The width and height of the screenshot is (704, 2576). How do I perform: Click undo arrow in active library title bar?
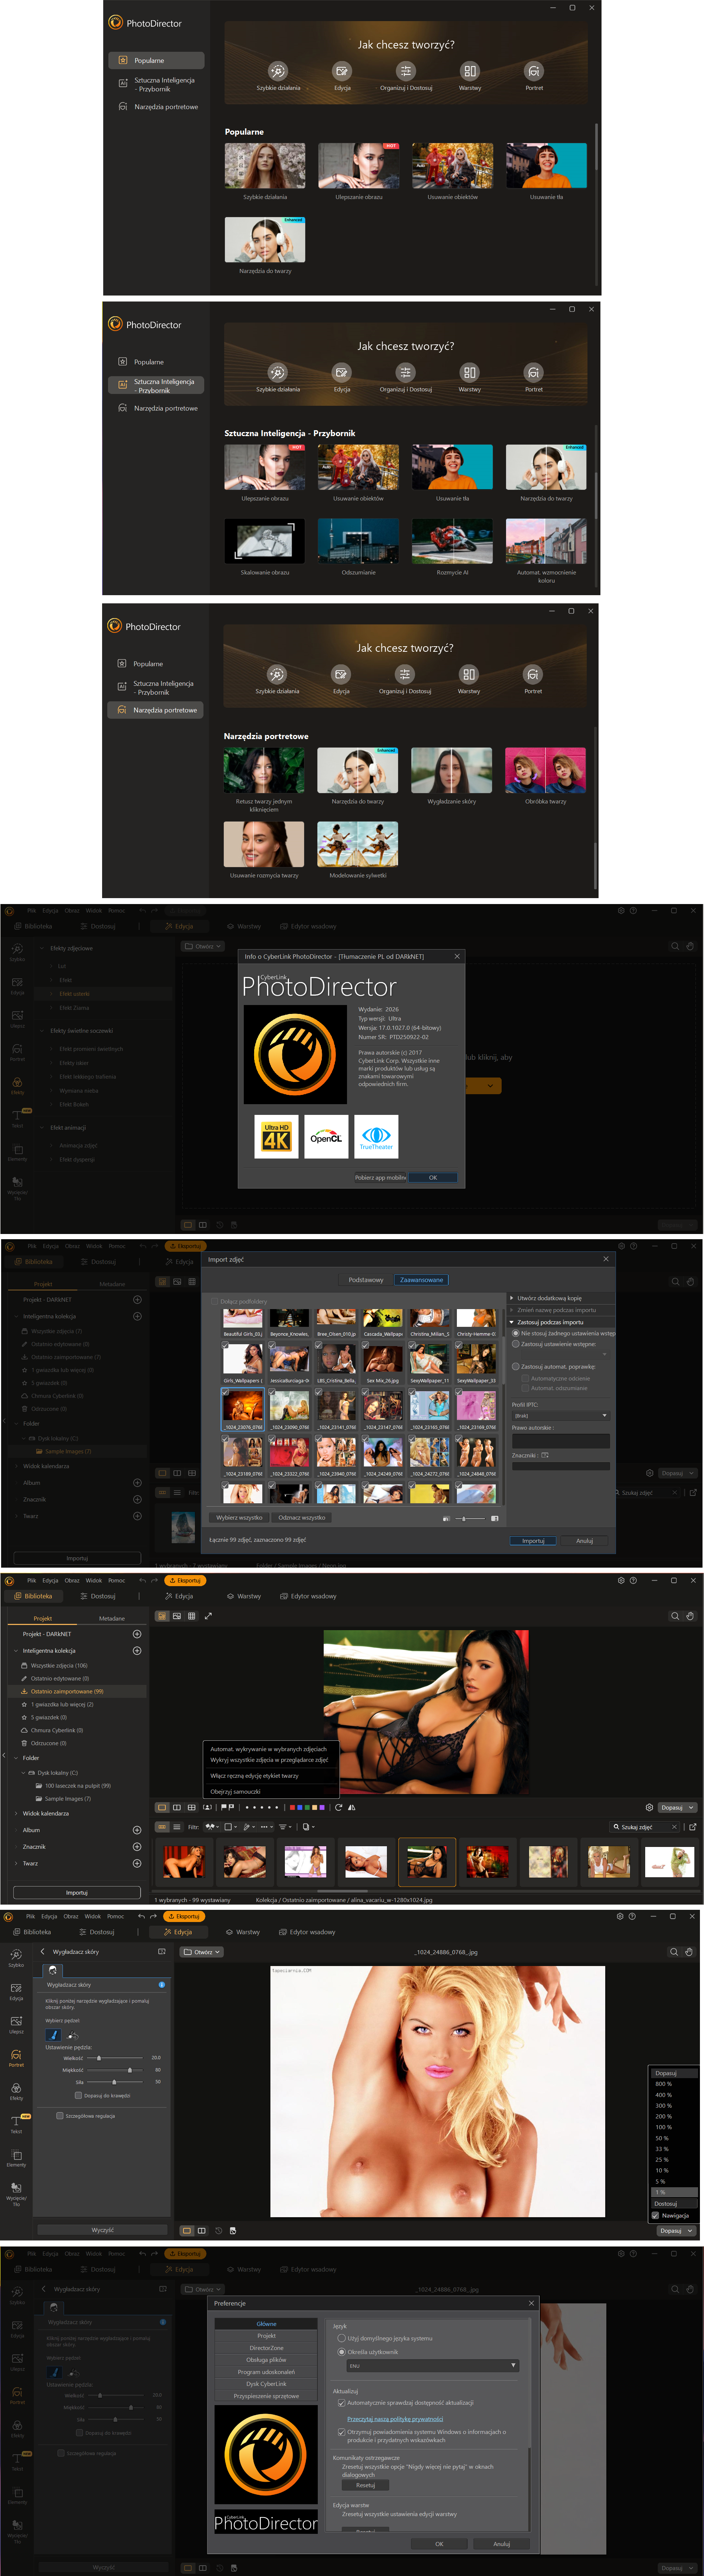pyautogui.click(x=142, y=1581)
